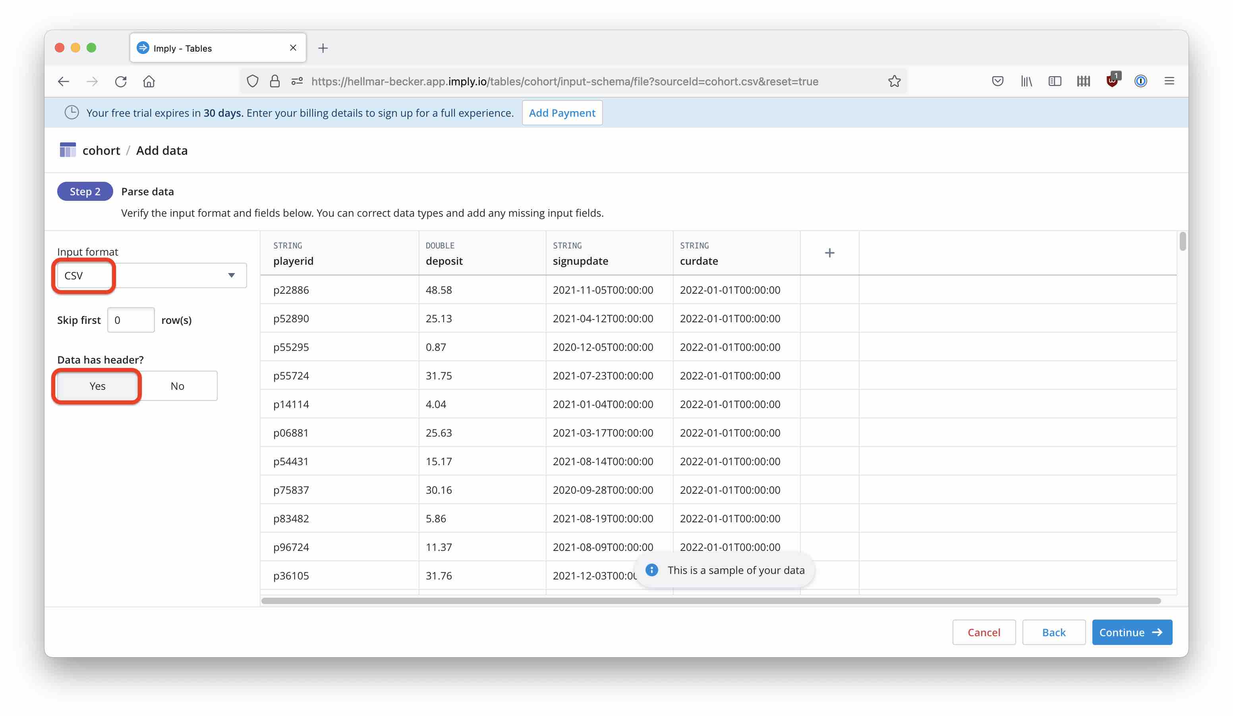Open the Firefox hamburger menu
The width and height of the screenshot is (1233, 716).
(x=1170, y=81)
